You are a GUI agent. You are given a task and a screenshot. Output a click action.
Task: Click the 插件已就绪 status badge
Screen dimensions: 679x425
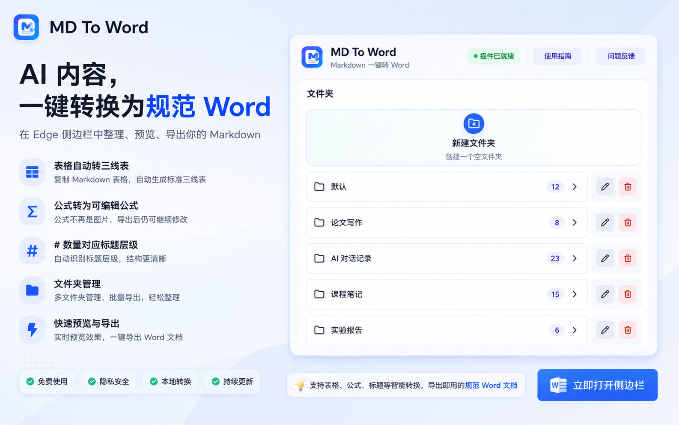point(494,56)
